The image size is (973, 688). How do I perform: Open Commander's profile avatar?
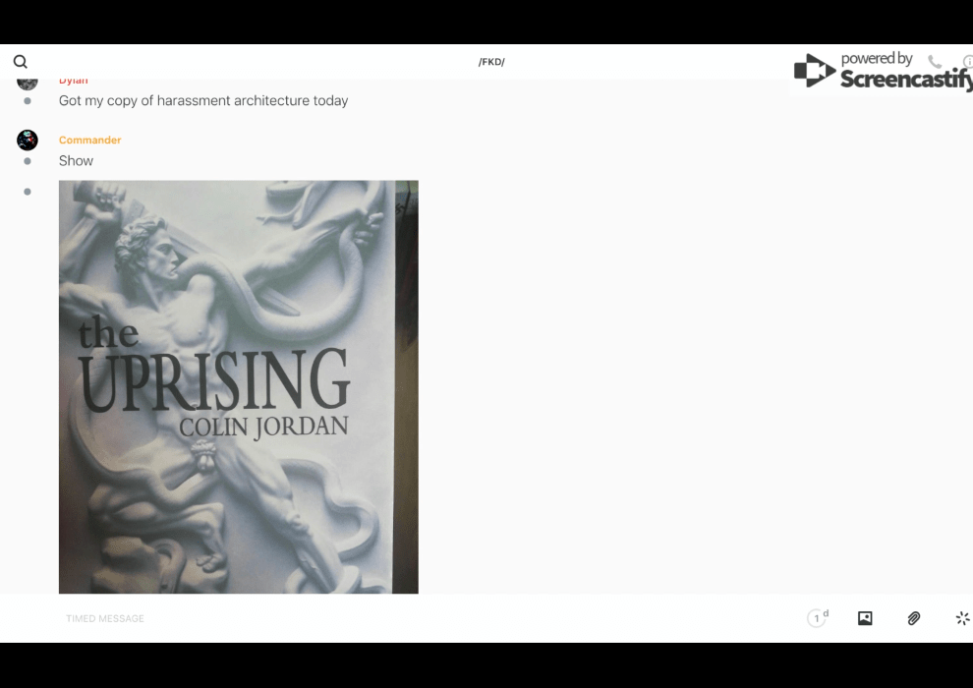click(28, 140)
